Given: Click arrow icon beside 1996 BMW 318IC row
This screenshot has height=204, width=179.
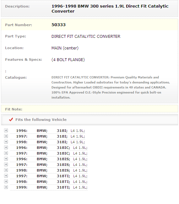Looking at the screenshot, I should coord(6,147).
